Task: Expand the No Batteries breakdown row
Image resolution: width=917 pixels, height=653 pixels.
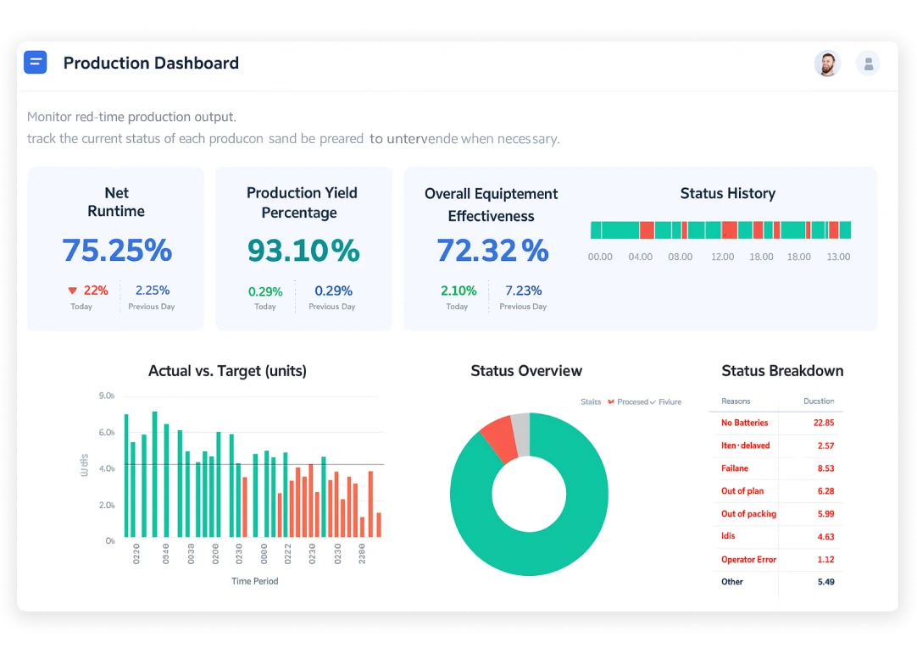Action: click(745, 423)
